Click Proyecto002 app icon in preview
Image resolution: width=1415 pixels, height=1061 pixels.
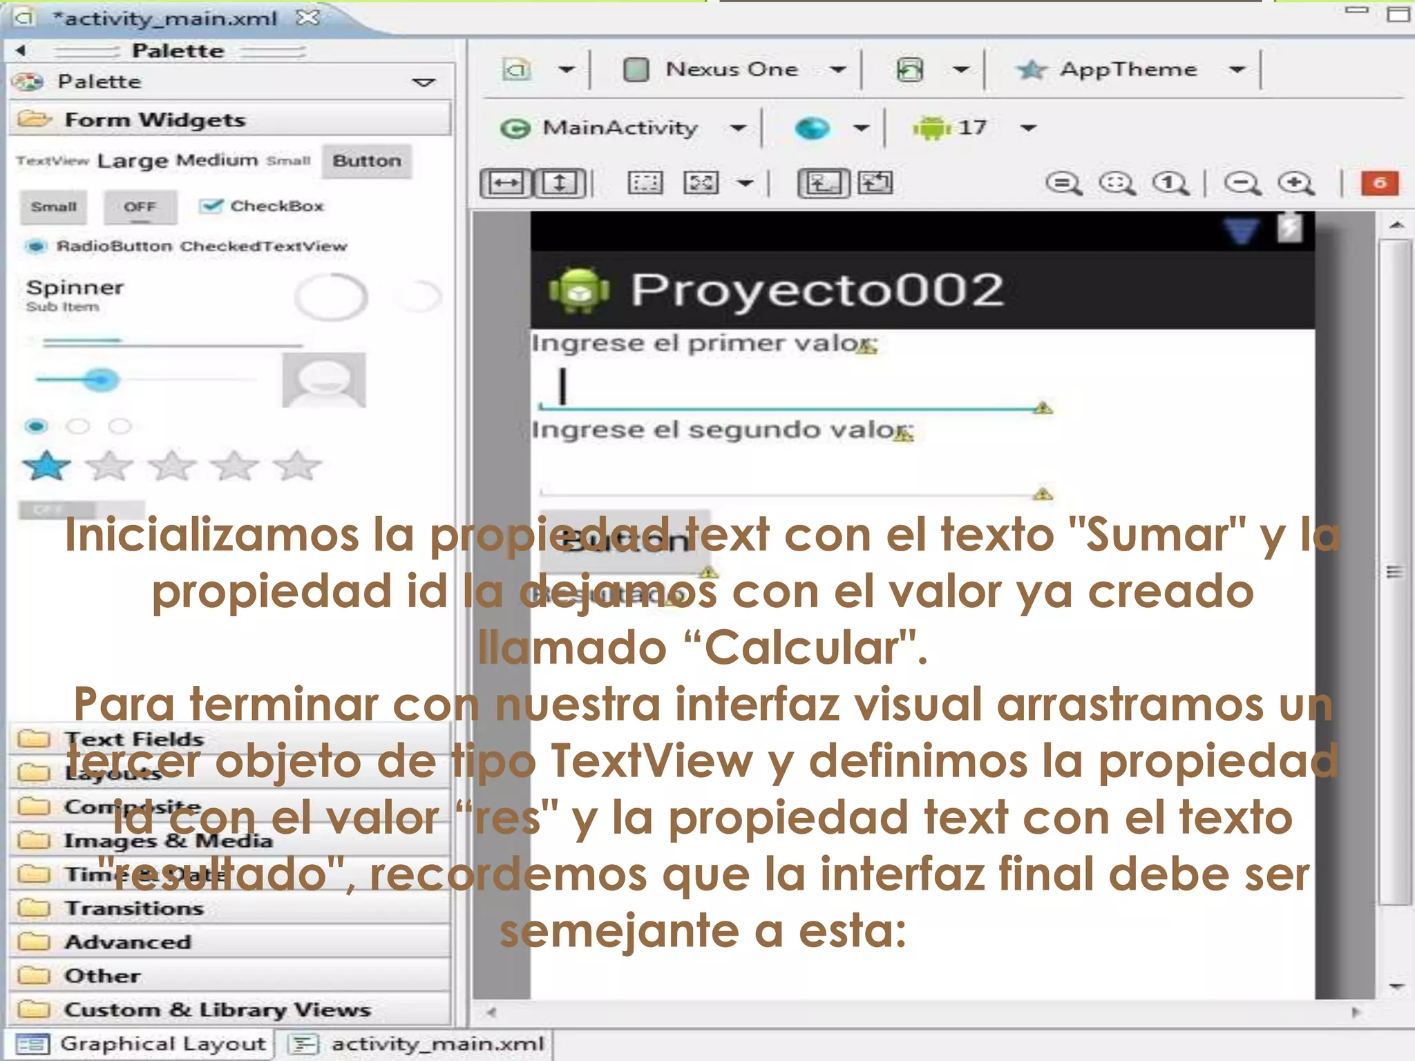579,290
